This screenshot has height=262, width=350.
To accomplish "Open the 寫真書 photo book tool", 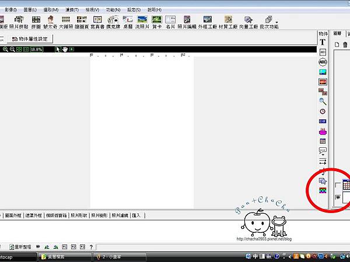I will point(97,22).
